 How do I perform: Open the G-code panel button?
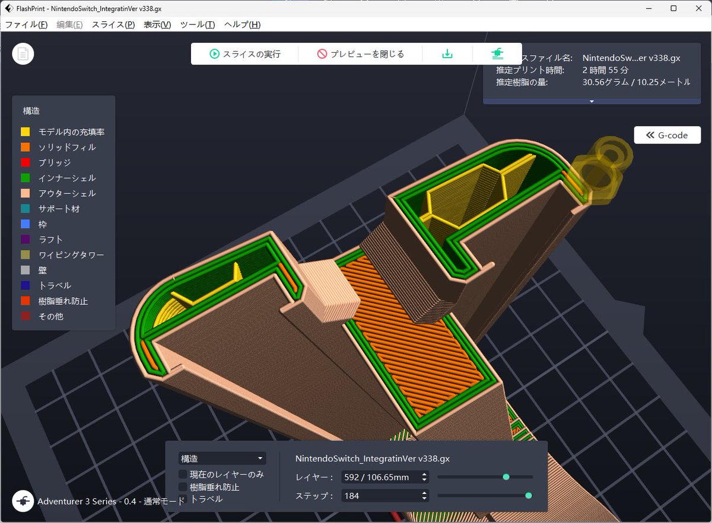pos(667,135)
